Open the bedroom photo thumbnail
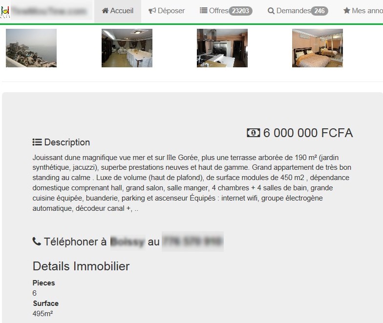This screenshot has width=383, height=323. pyautogui.click(x=318, y=48)
